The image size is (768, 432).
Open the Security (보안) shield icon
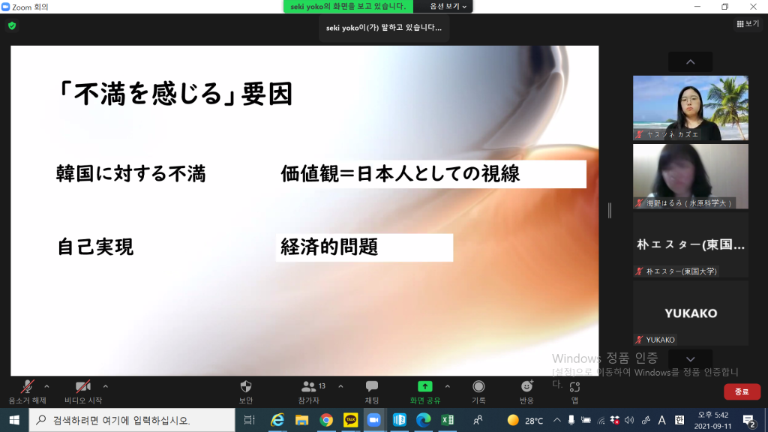pos(246,387)
